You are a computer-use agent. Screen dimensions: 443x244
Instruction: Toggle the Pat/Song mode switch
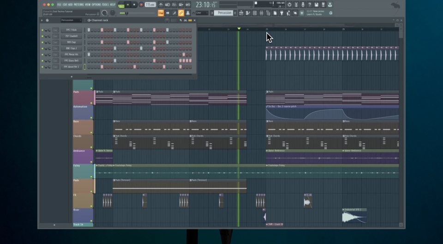[121, 5]
